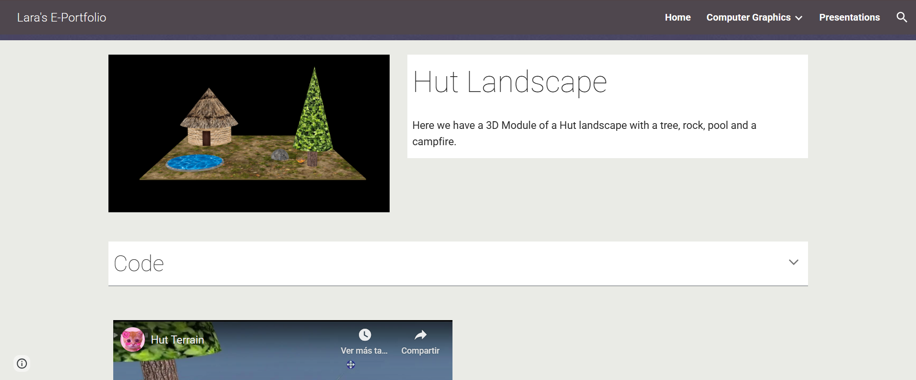Click the hut landscape 3D render image
916x380 pixels.
click(249, 133)
